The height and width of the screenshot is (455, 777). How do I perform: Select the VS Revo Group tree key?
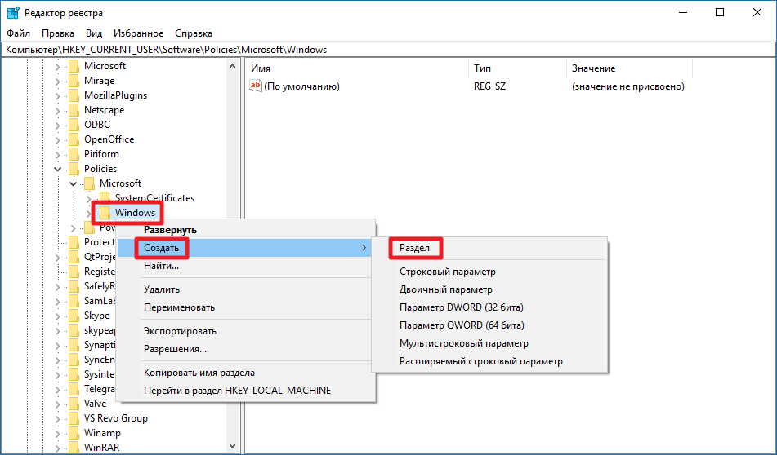click(116, 418)
